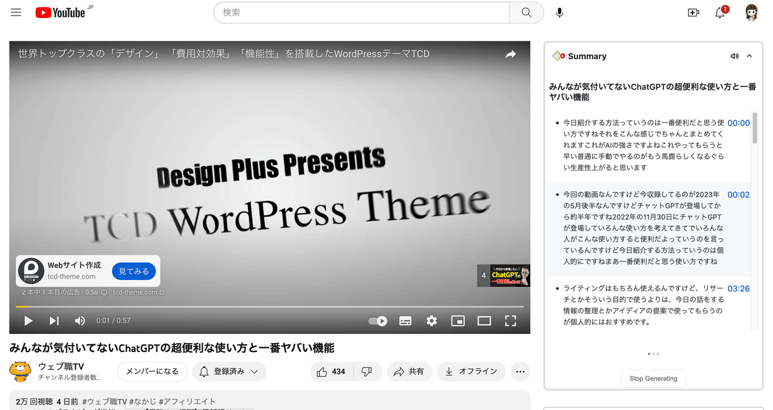Click the video title below the player
Viewport: 773px width, 410px height.
pyautogui.click(x=172, y=348)
